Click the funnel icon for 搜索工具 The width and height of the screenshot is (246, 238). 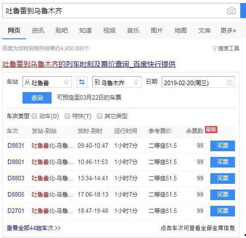coord(214,48)
